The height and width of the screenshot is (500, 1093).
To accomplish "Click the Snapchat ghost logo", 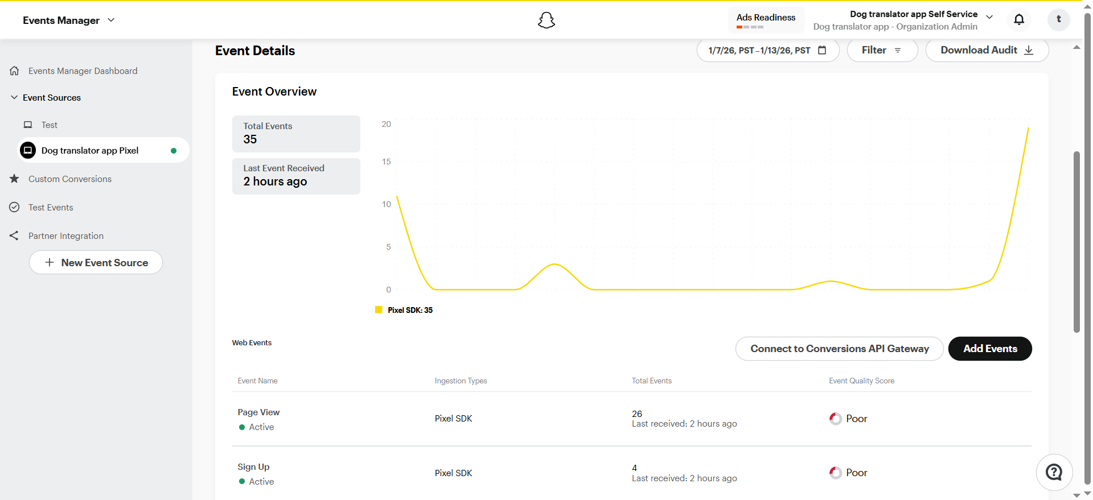I will (546, 20).
